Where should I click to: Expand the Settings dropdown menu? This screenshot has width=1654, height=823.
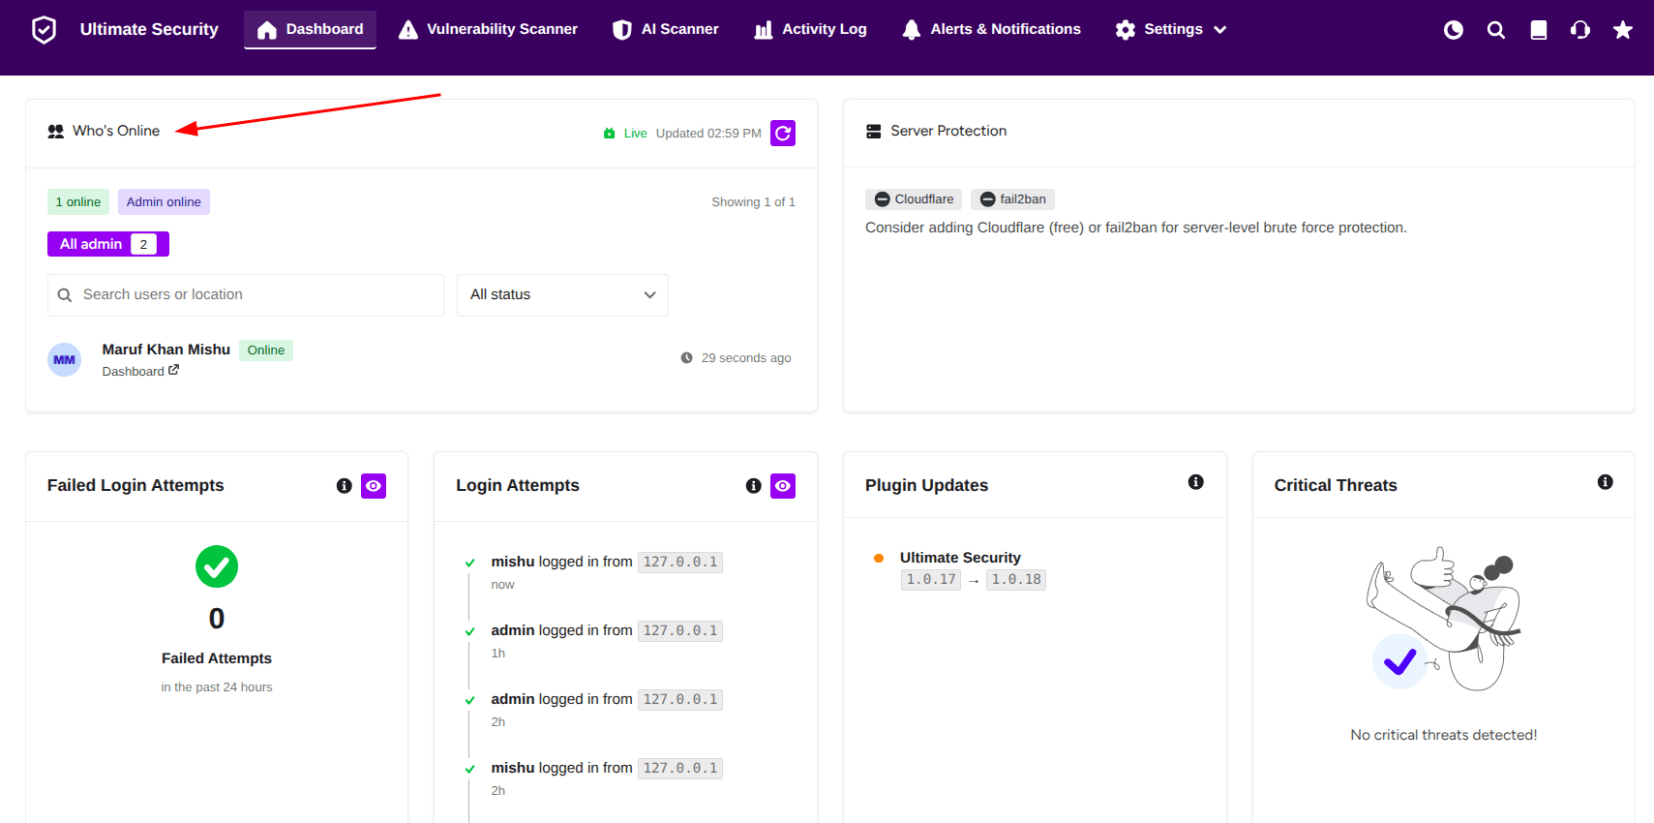tap(1170, 30)
